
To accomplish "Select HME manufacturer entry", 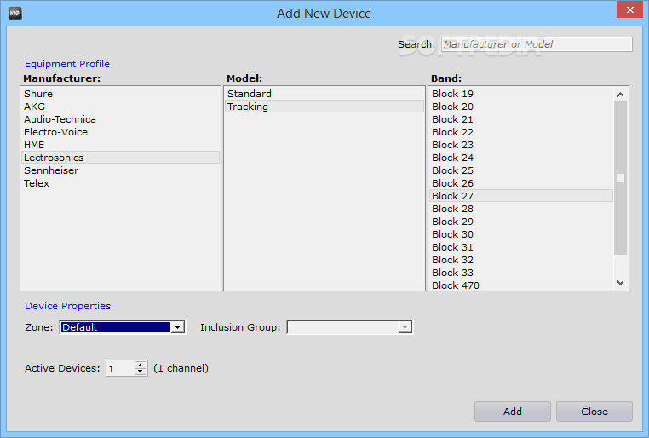I will 120,145.
